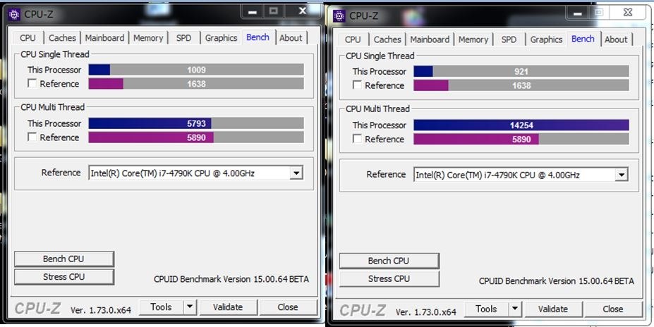Click the Tools button in right CPU-Z window

coord(486,309)
